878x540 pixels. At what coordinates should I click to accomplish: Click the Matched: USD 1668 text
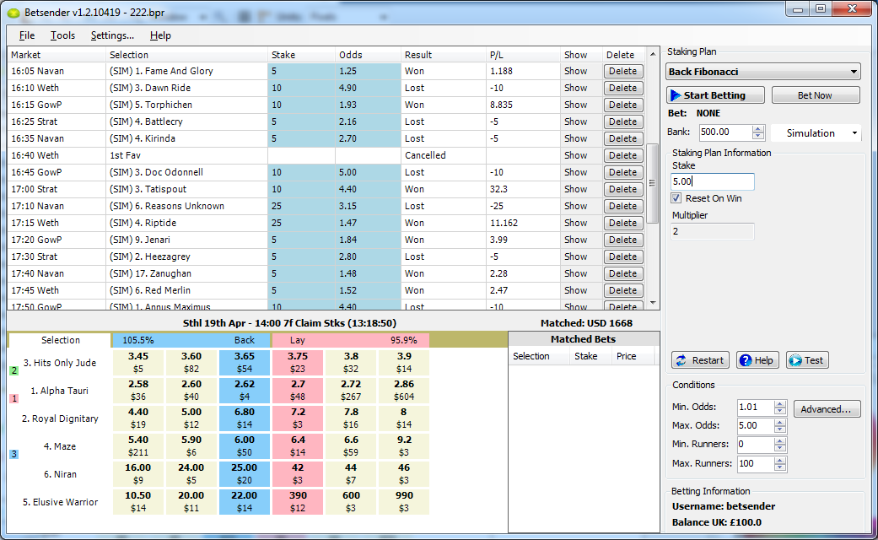tap(586, 323)
